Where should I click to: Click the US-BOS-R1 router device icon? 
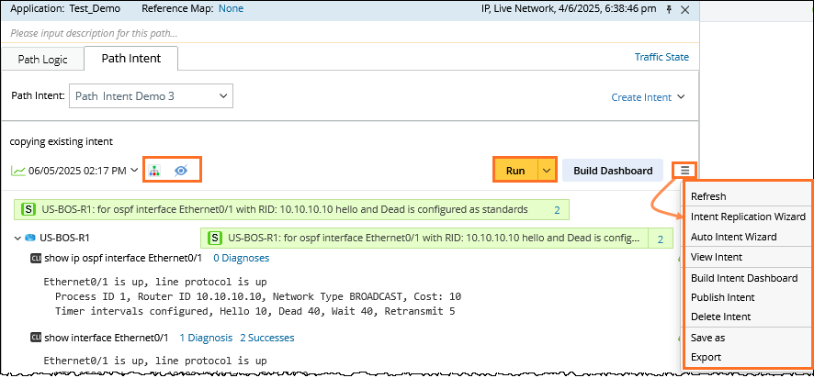coord(29,239)
